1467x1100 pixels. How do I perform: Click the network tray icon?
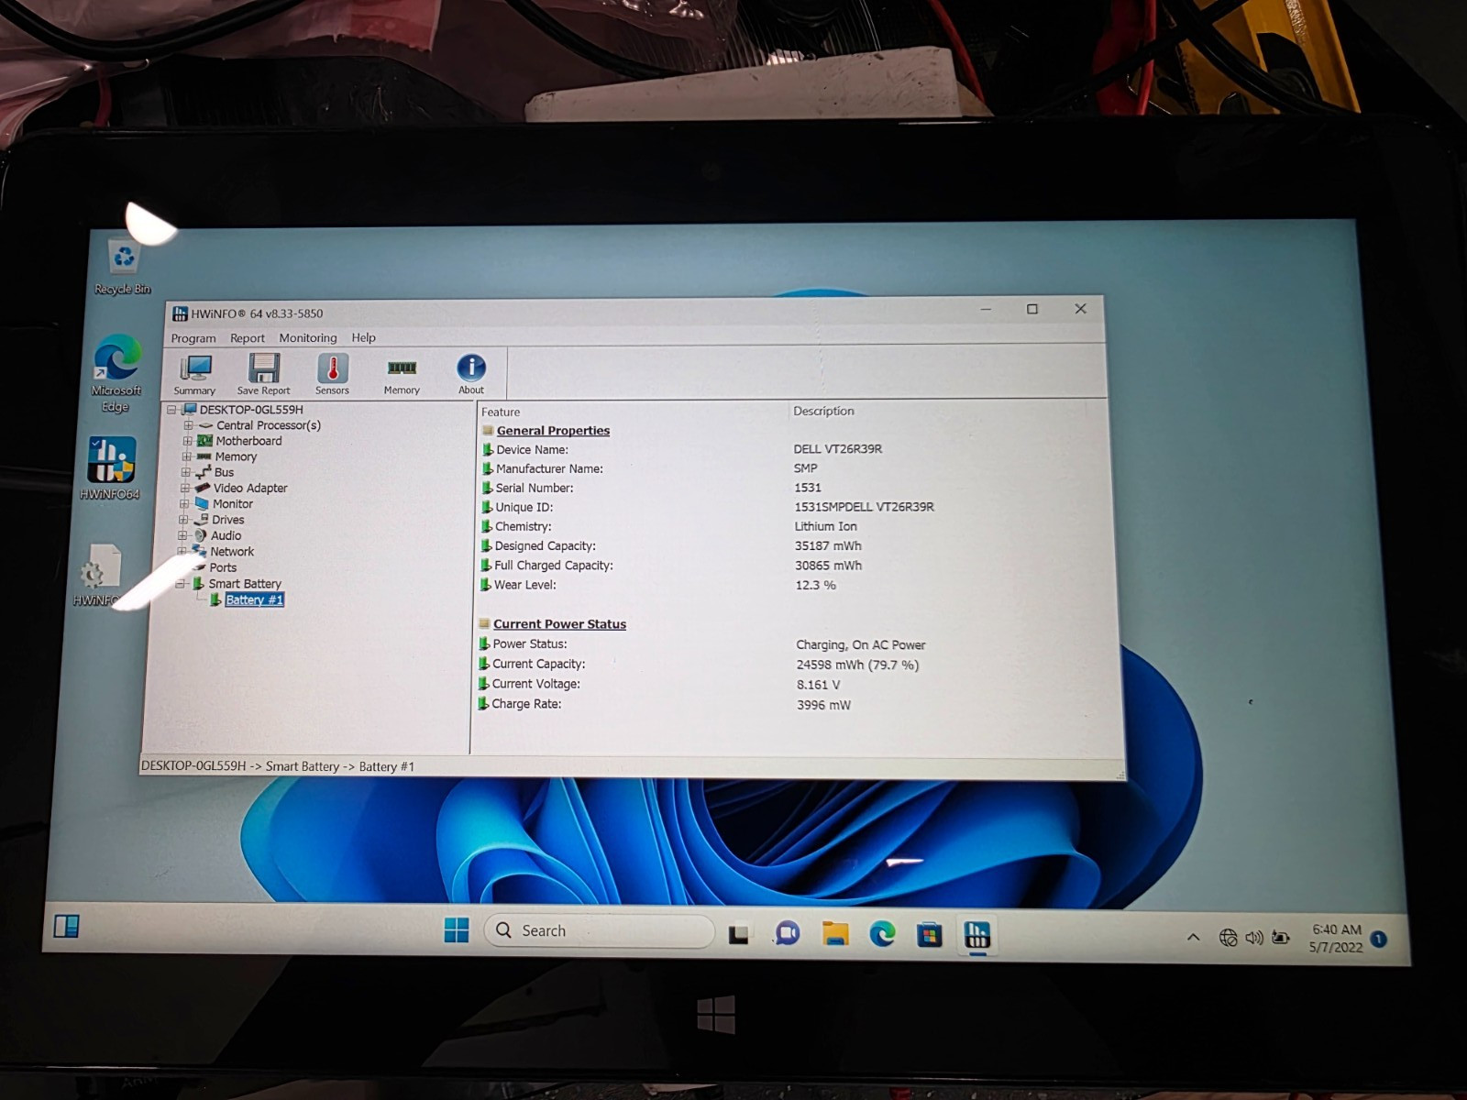(1228, 938)
